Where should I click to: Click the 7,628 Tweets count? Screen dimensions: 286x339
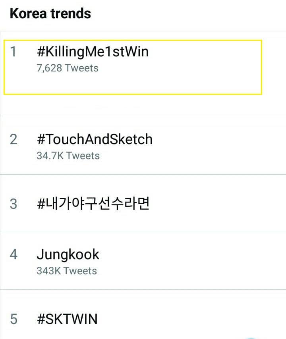(x=67, y=68)
